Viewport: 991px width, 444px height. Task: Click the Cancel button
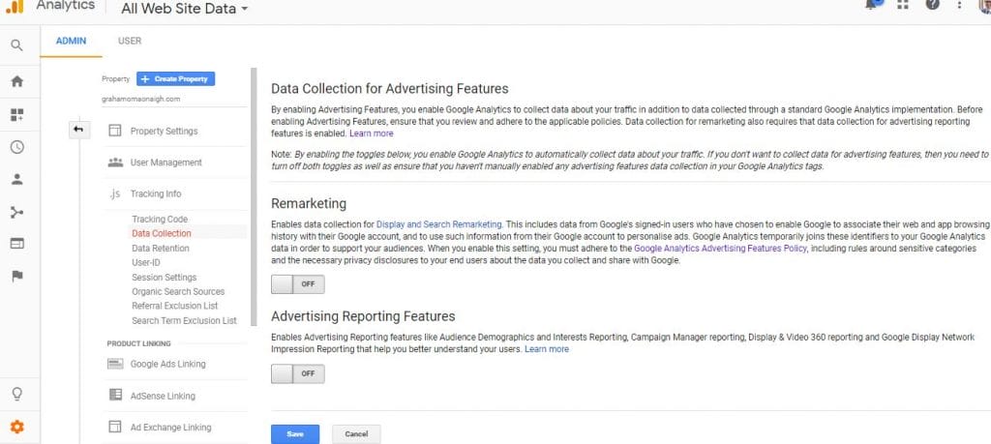coord(356,434)
